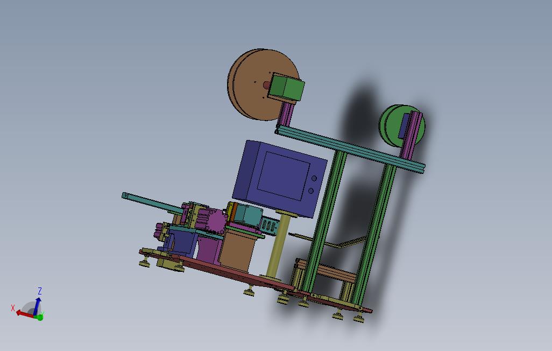
Task: Click the red X axis of the triad
Action: pos(25,314)
